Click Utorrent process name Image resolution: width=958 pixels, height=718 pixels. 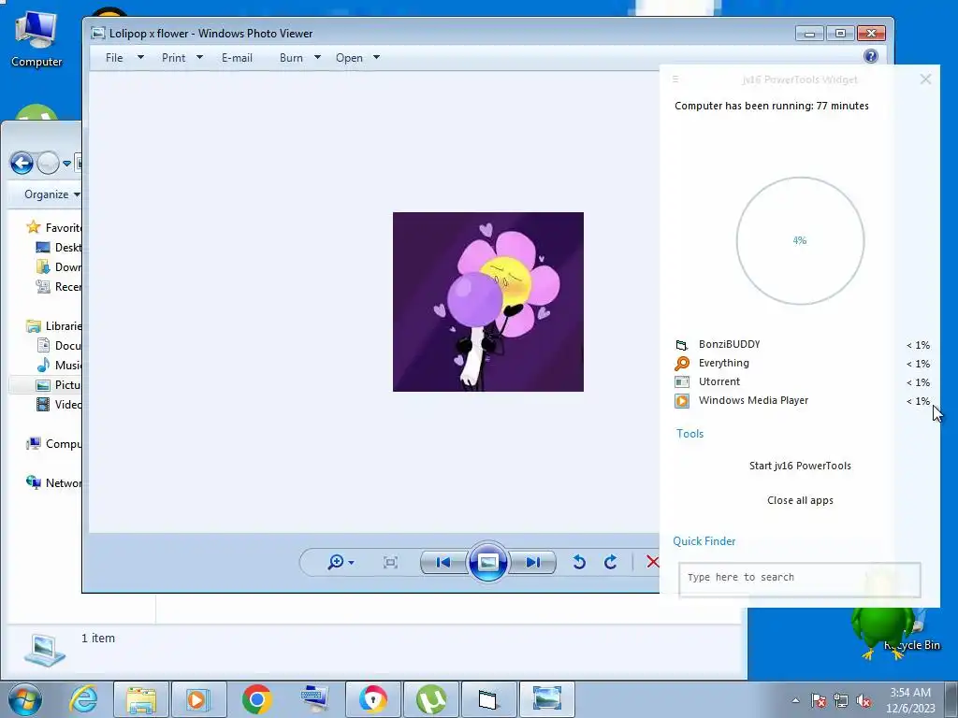719,381
